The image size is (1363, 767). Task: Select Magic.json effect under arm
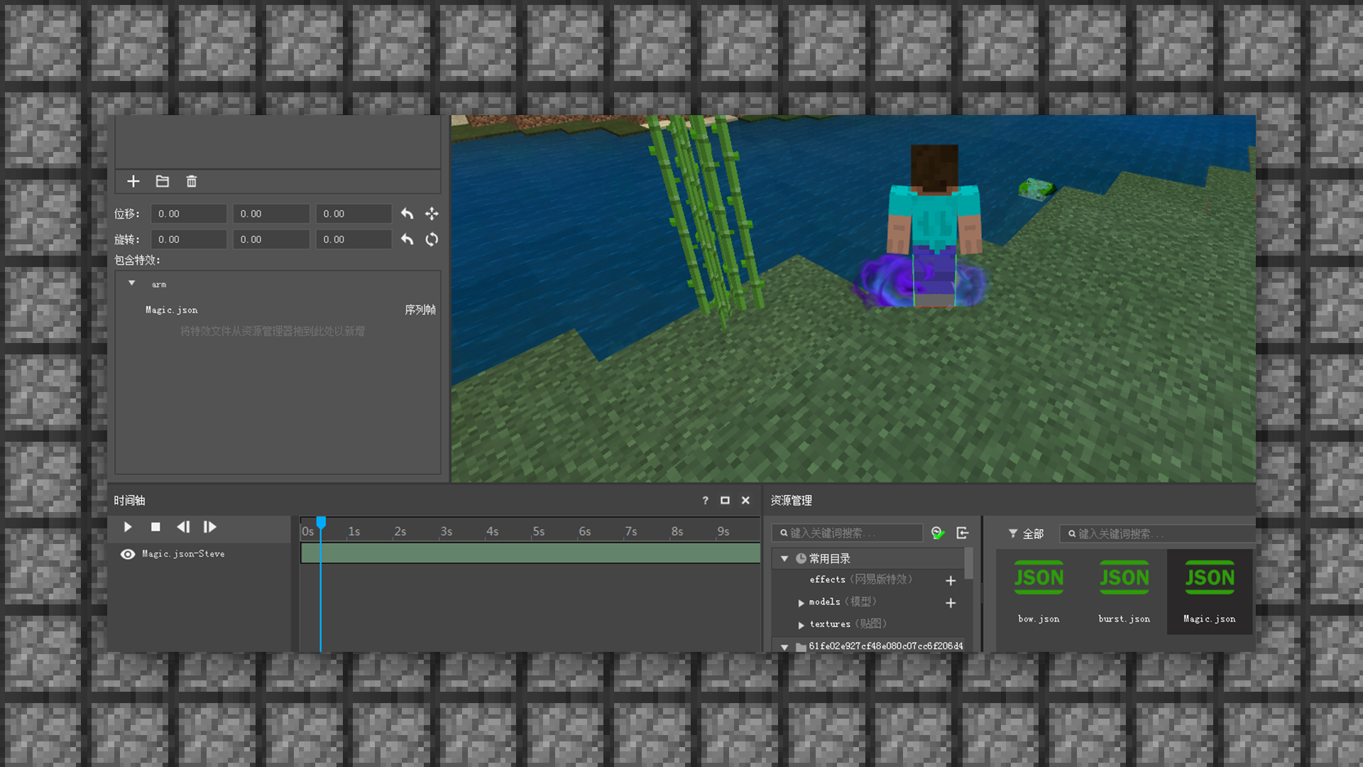click(172, 310)
